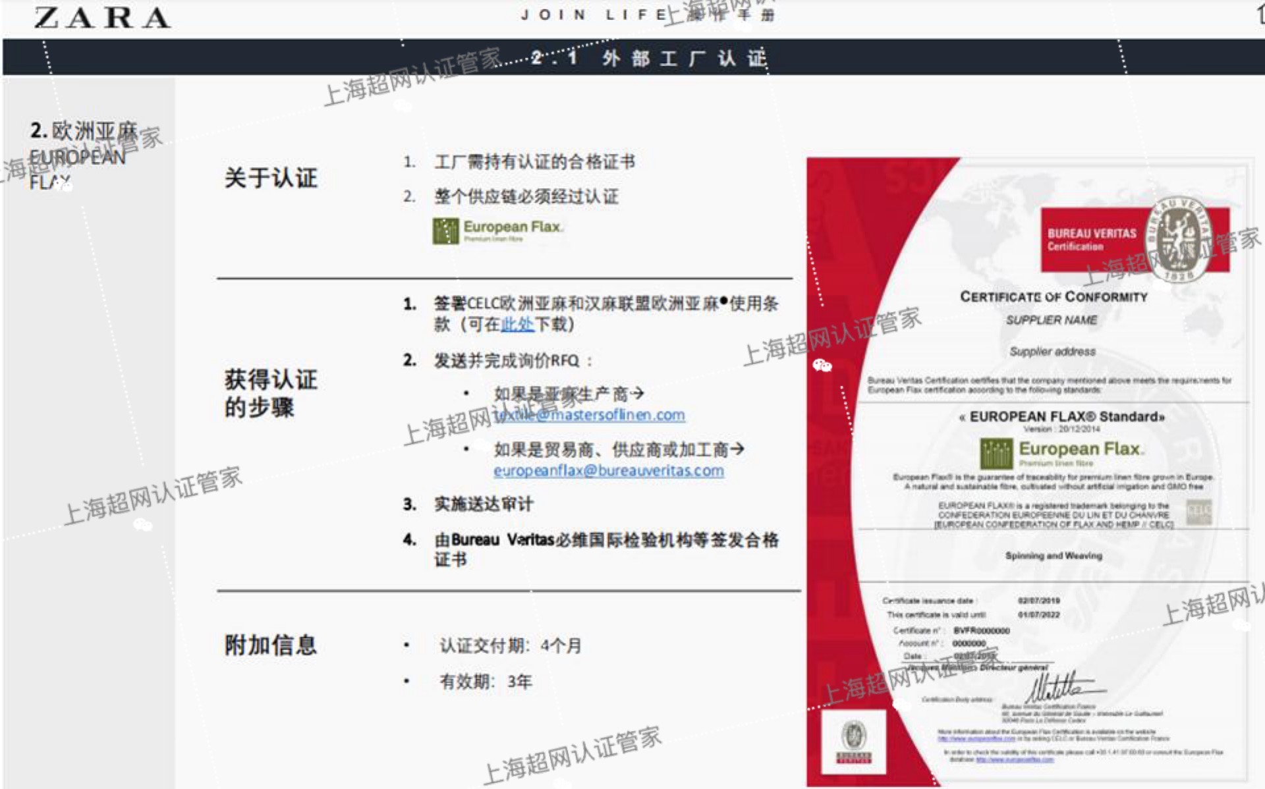Select the heading 附加信息

pos(271,645)
